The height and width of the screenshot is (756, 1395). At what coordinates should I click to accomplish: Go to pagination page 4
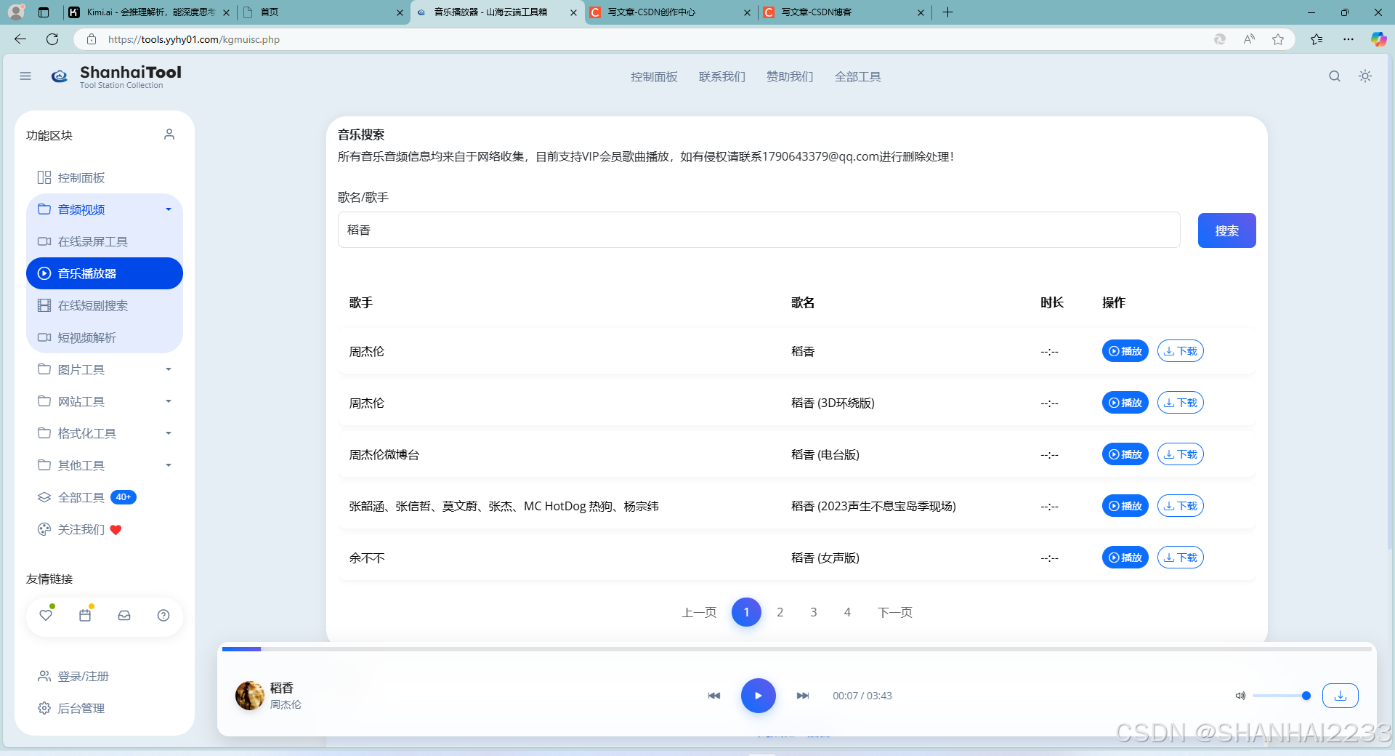click(x=847, y=612)
